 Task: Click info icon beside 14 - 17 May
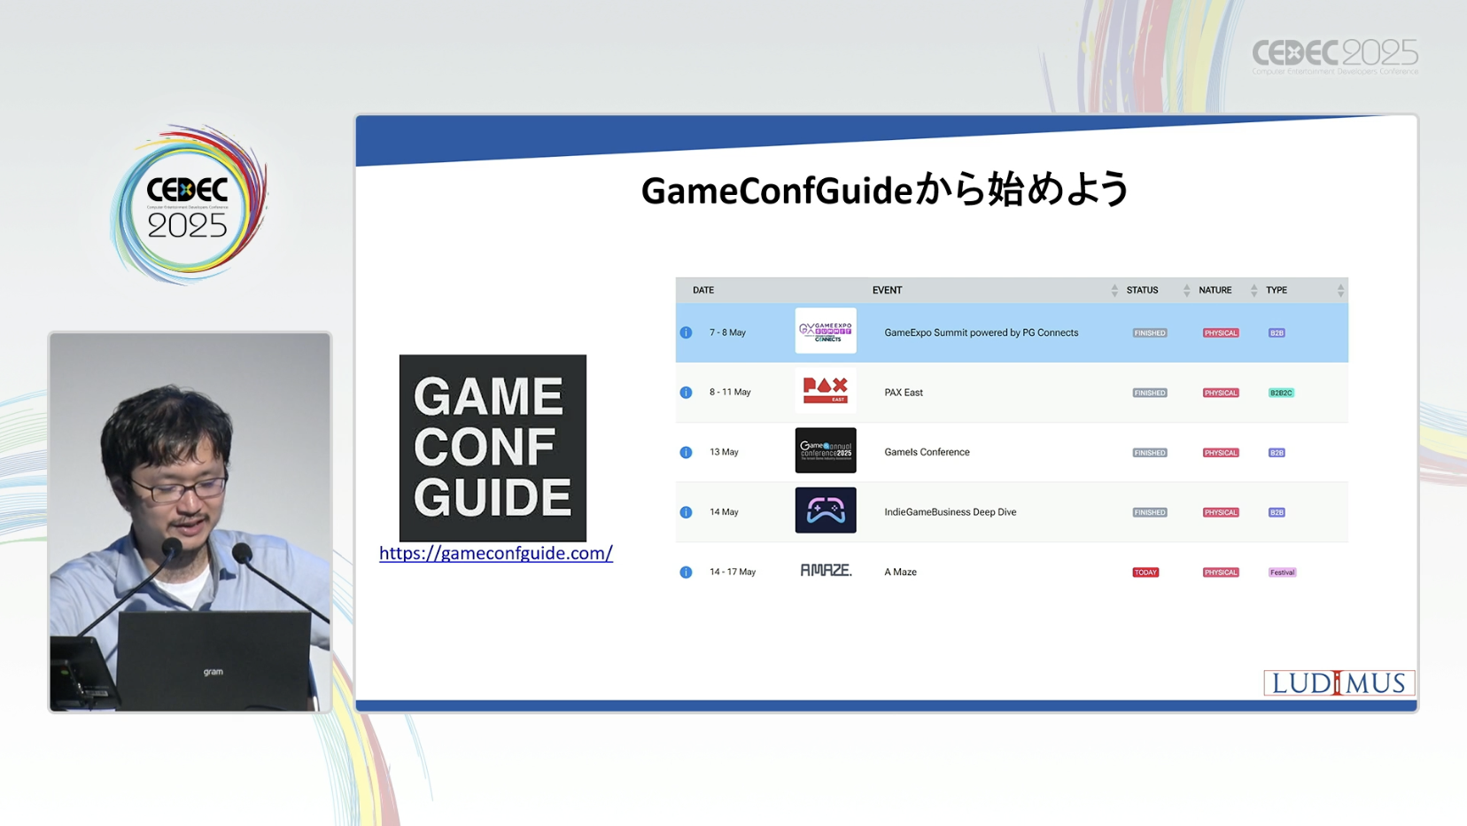point(686,573)
